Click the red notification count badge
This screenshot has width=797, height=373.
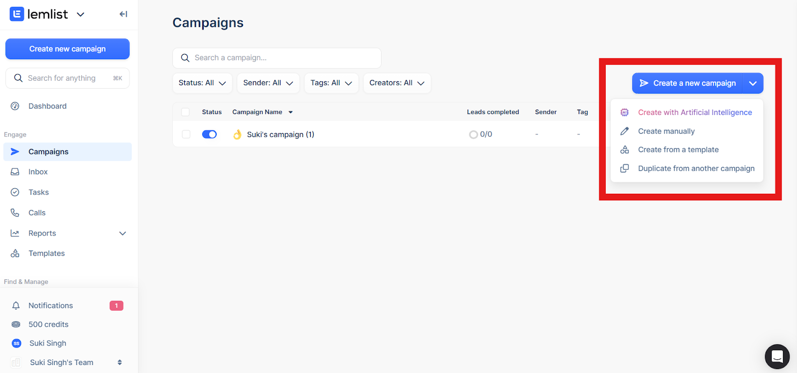pyautogui.click(x=117, y=306)
